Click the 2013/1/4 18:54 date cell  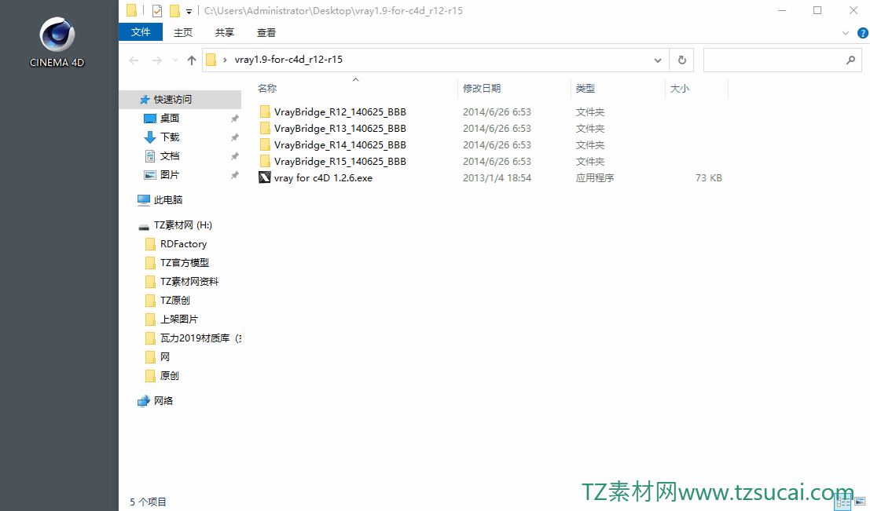pyautogui.click(x=497, y=178)
